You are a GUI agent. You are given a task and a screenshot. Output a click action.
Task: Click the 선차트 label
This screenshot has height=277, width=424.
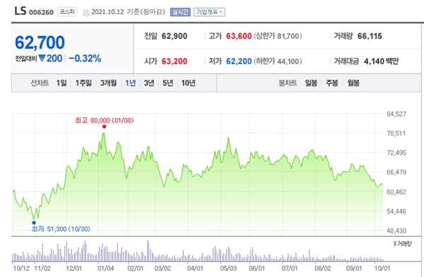pyautogui.click(x=40, y=83)
